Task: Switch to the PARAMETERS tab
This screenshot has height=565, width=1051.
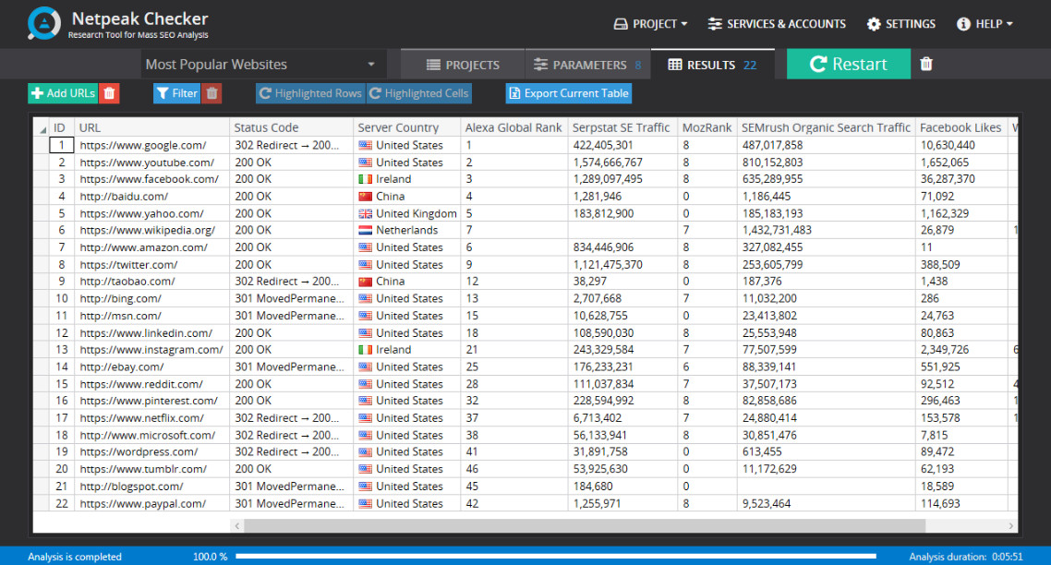Action: (x=587, y=65)
